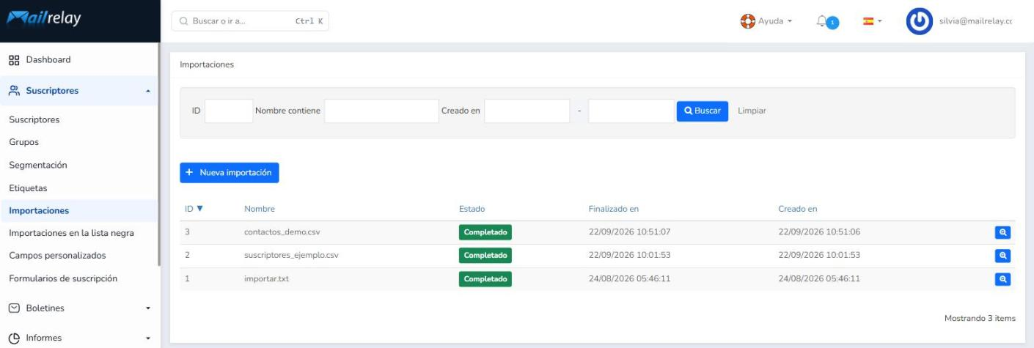Focus the Creado en end date field

point(631,111)
